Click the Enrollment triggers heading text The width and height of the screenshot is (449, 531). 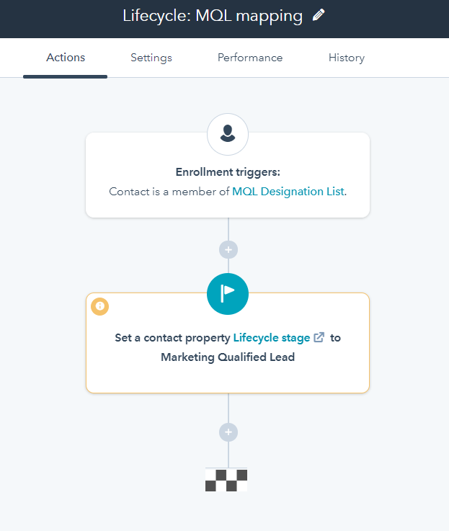(x=228, y=172)
